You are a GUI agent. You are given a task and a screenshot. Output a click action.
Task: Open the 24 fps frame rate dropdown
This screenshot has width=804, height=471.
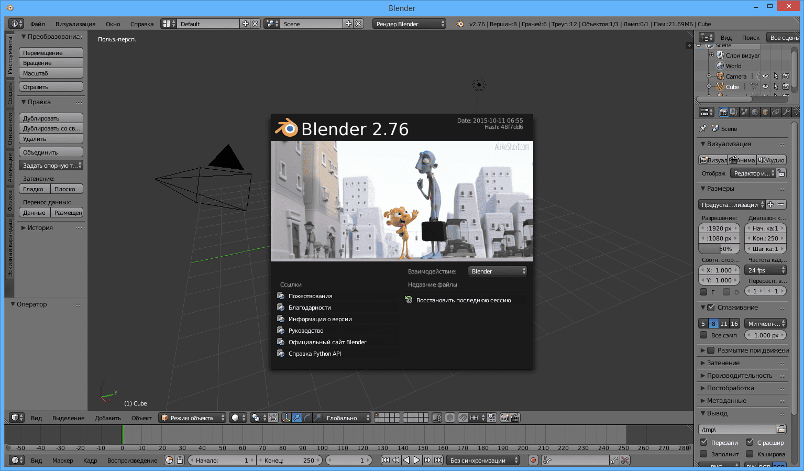coord(765,270)
